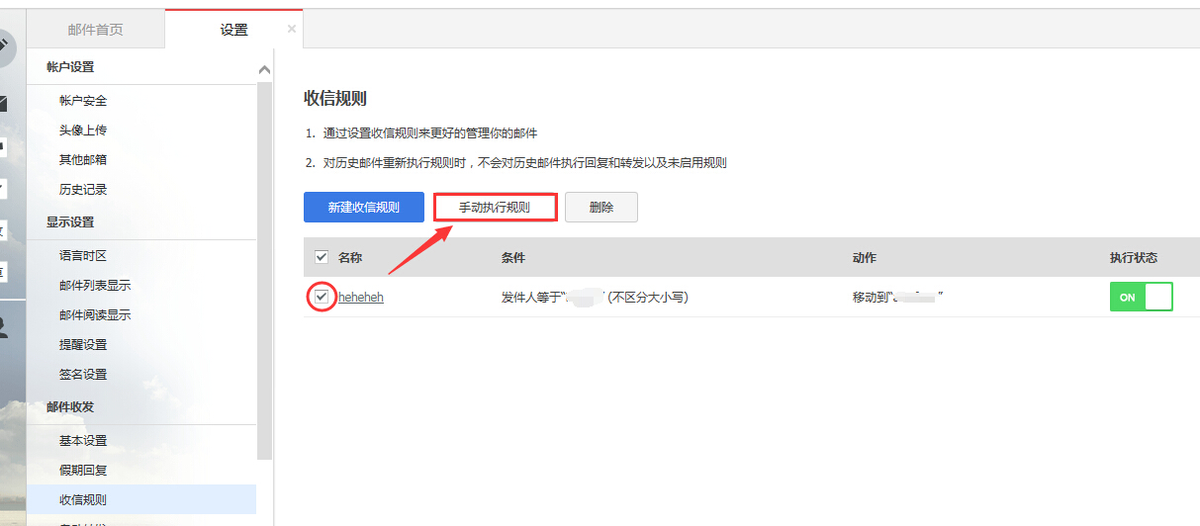
Task: Switch off the ON status toggle
Action: coord(1141,297)
